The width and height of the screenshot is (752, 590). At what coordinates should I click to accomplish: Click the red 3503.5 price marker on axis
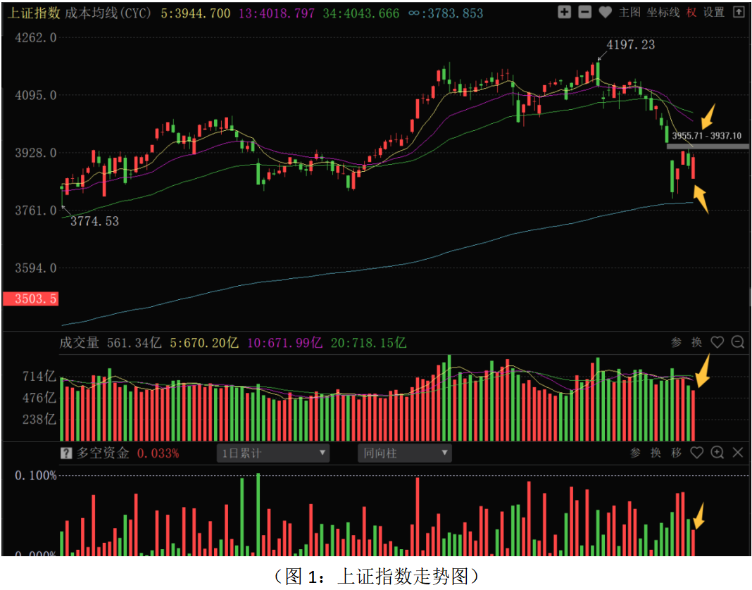[30, 299]
